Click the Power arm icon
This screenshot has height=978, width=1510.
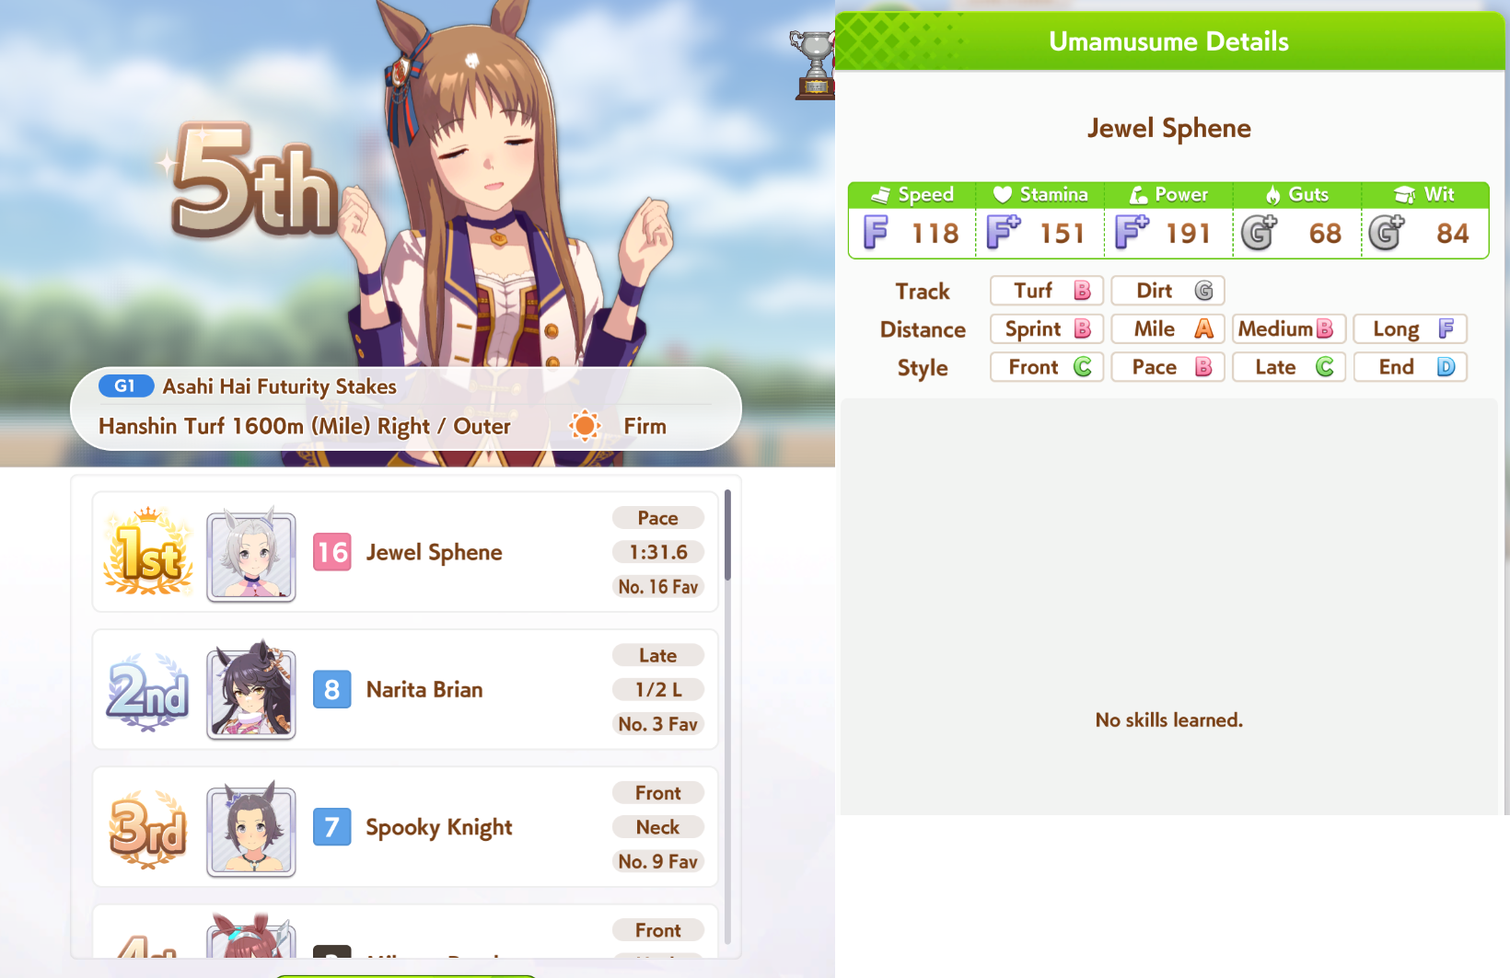[x=1139, y=194]
